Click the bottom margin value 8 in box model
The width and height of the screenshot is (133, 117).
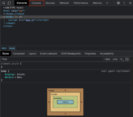click(x=65, y=114)
